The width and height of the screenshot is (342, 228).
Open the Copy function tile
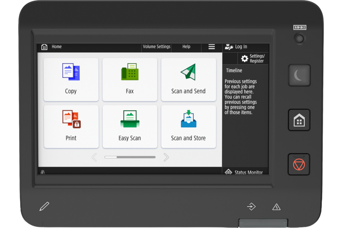(x=71, y=79)
